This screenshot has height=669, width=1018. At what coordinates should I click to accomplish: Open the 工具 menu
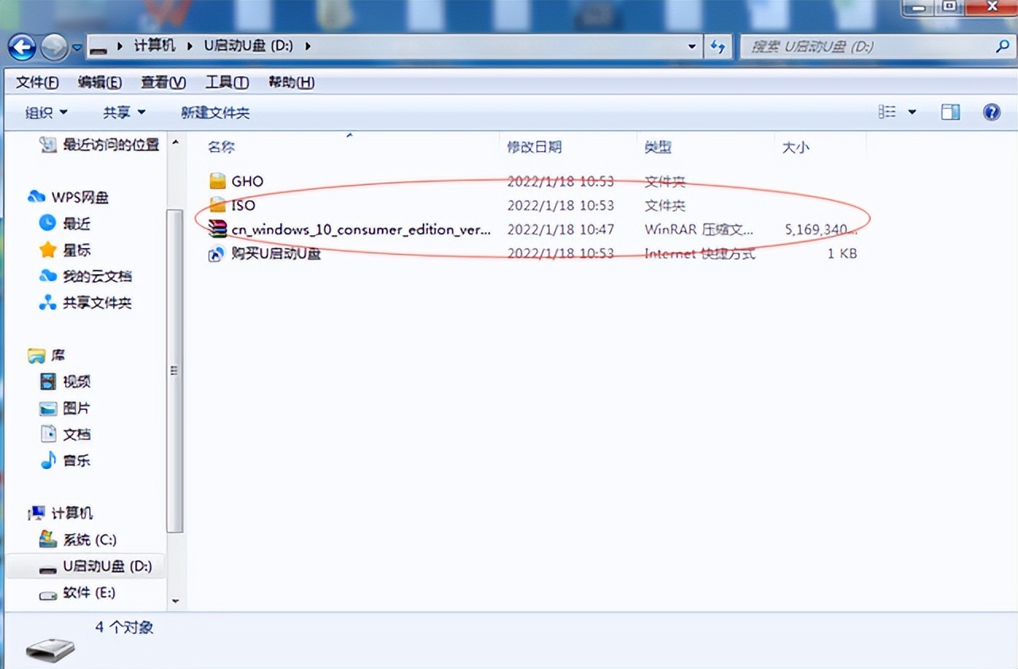tap(227, 82)
